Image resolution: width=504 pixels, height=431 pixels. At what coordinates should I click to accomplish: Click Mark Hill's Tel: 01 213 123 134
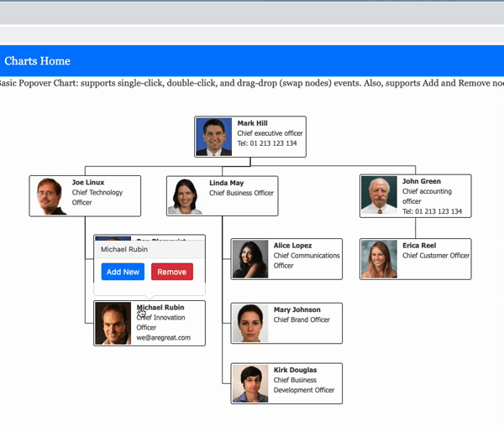click(x=267, y=143)
